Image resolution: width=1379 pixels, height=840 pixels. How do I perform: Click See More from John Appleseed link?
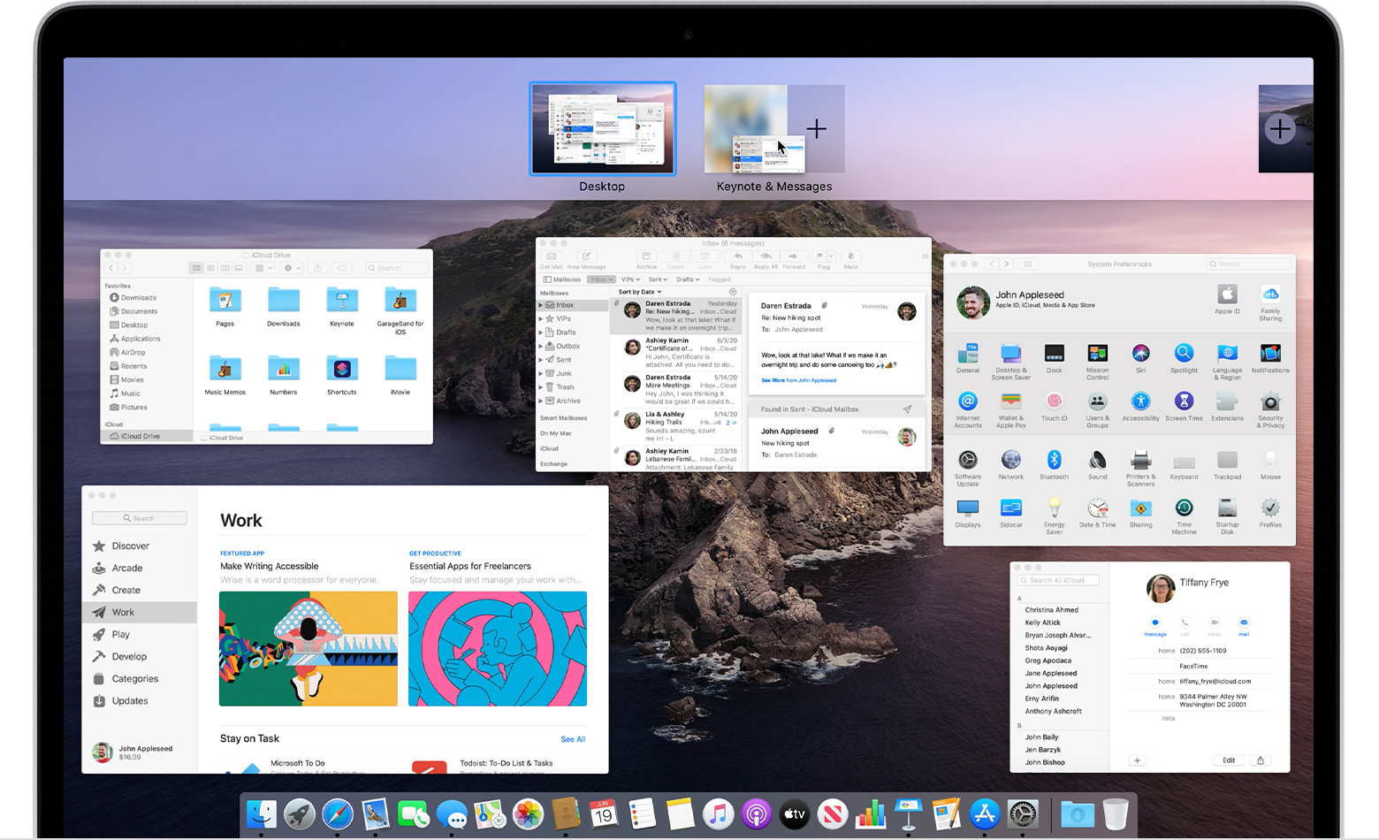click(798, 380)
